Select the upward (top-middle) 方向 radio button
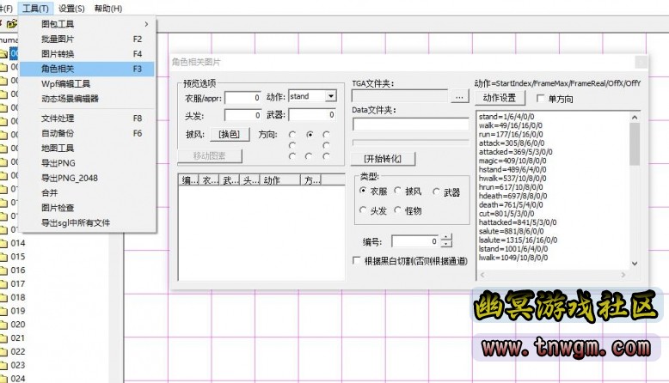 point(310,135)
